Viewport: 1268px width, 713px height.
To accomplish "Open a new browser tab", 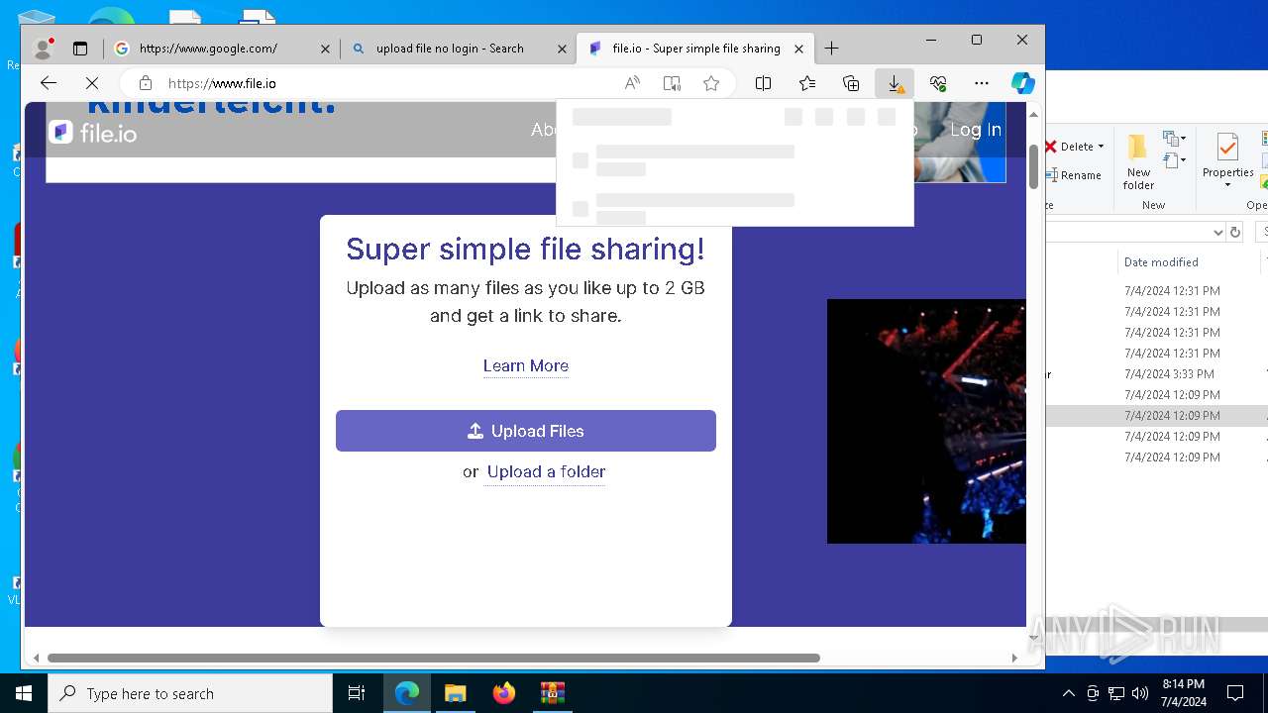I will tap(831, 48).
